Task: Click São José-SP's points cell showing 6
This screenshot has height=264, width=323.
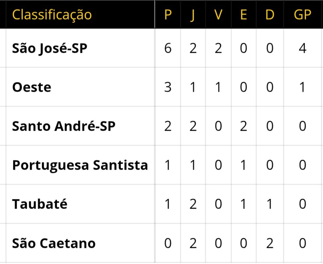Action: [168, 48]
